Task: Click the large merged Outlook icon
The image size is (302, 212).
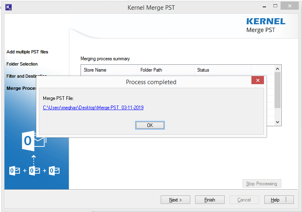Action: click(x=34, y=141)
